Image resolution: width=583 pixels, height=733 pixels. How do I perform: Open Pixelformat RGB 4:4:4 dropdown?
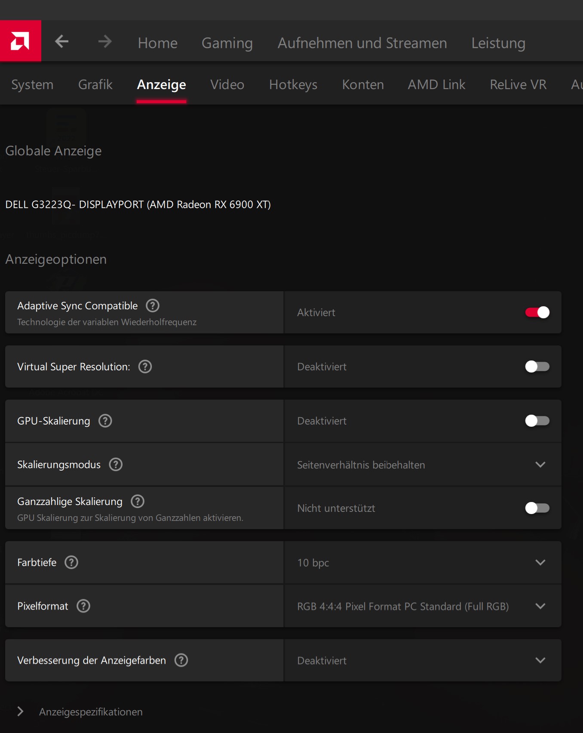[423, 606]
